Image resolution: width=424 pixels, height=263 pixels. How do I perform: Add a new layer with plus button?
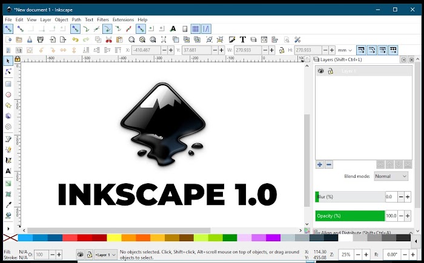[x=320, y=164]
